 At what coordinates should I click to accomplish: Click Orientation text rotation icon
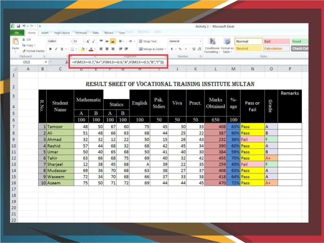point(121,41)
